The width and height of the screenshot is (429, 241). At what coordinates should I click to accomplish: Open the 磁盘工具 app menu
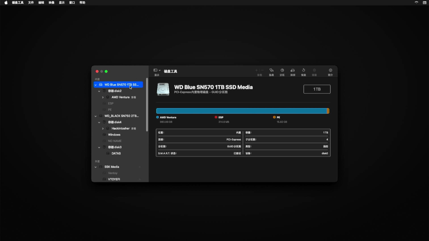[18, 3]
